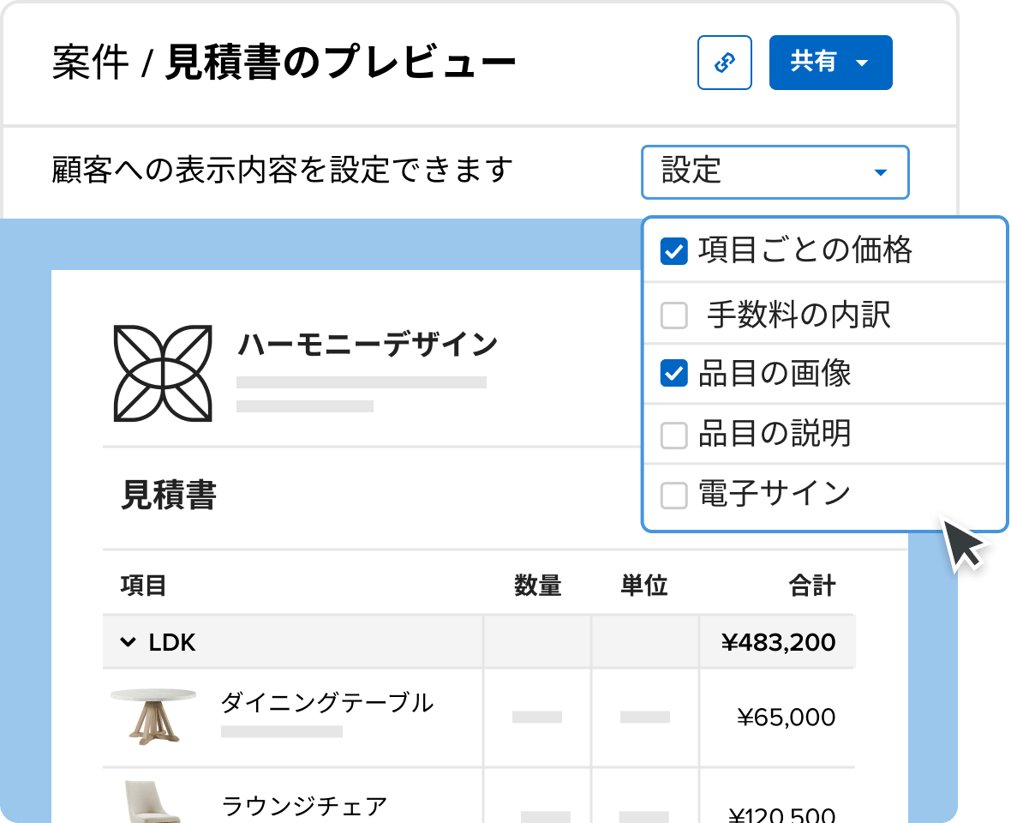Enable 電子サイン checkbox
Viewport: 1011px width, 823px height.
click(674, 496)
